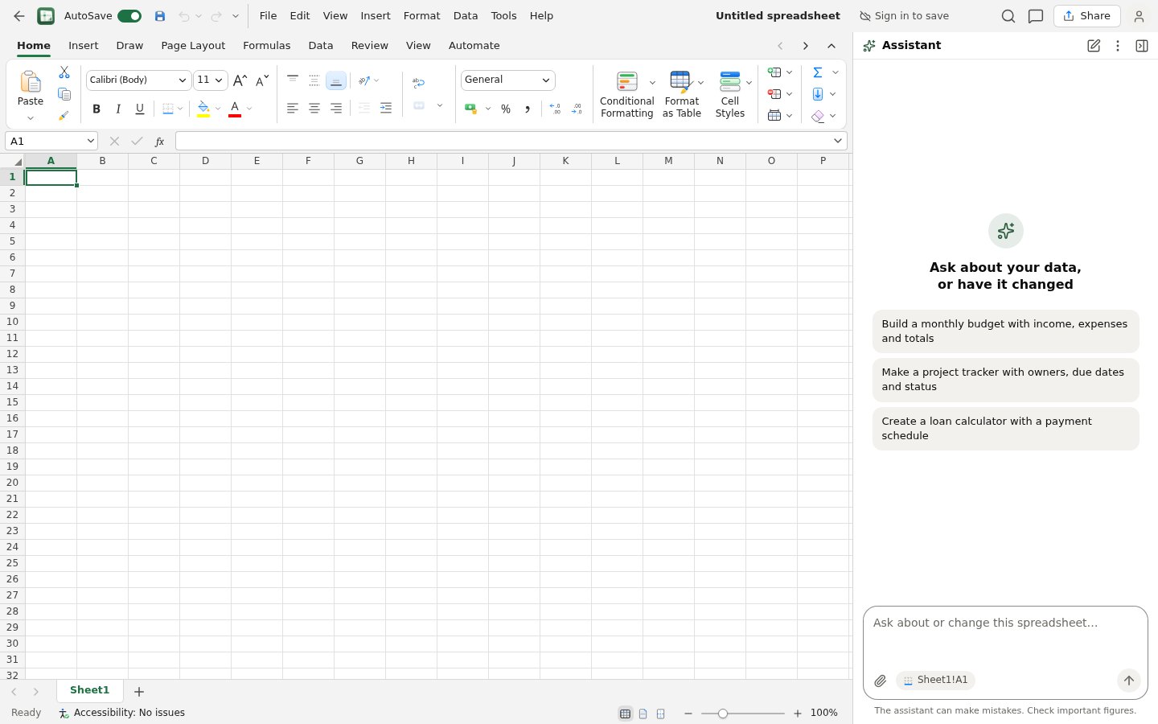This screenshot has width=1158, height=724.
Task: Open the Calibri font name dropdown
Action: coord(138,80)
